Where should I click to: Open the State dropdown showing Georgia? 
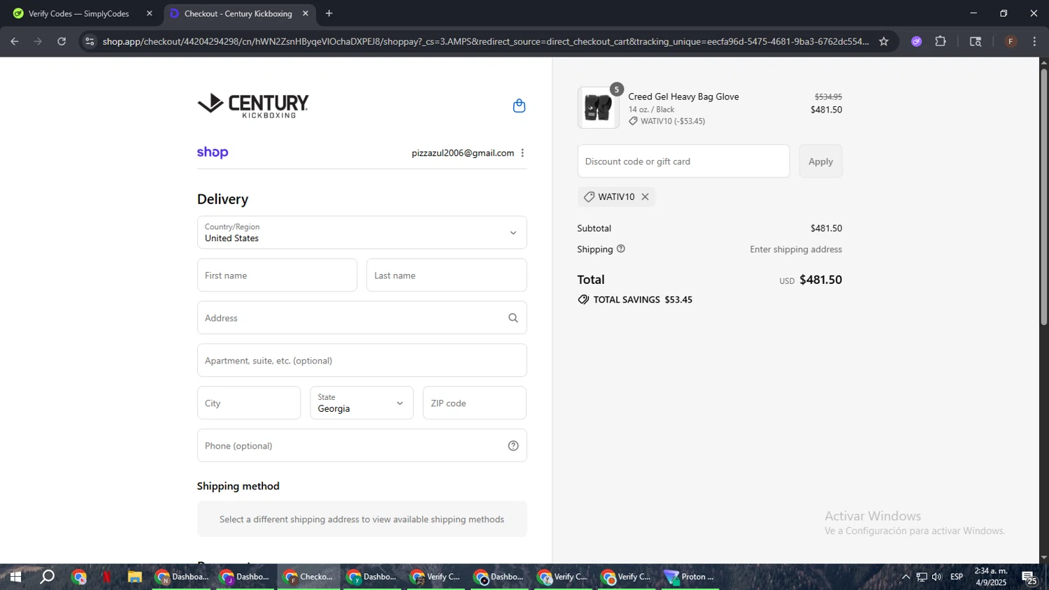362,403
